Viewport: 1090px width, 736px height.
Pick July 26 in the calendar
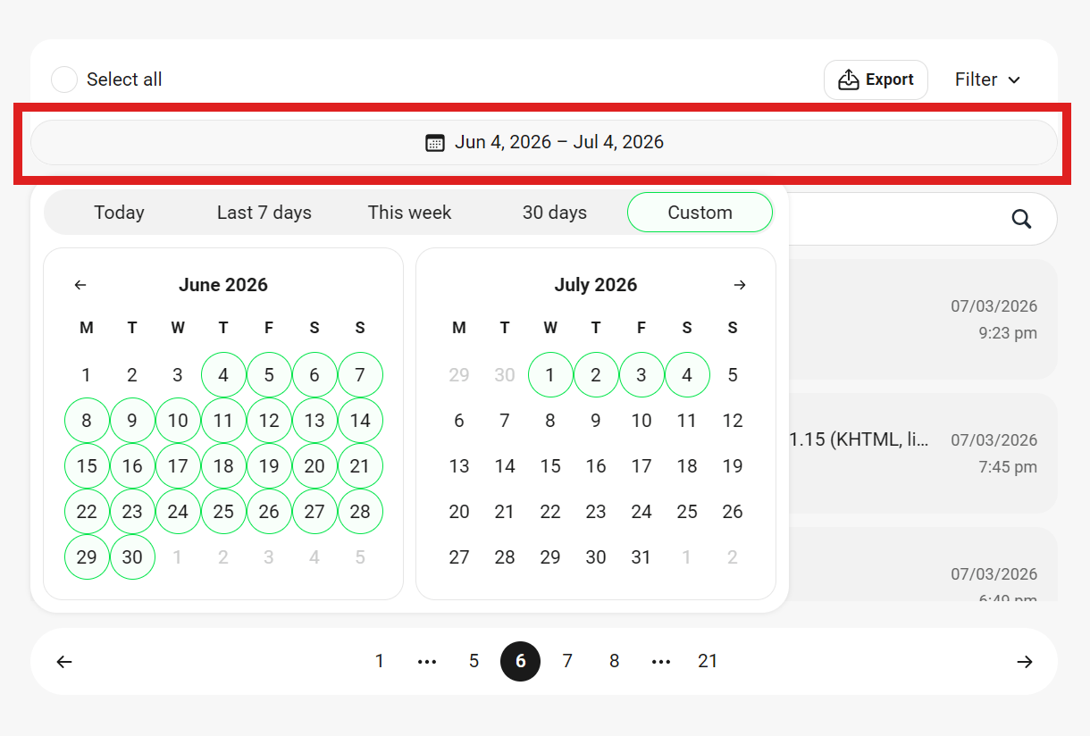[x=733, y=512]
